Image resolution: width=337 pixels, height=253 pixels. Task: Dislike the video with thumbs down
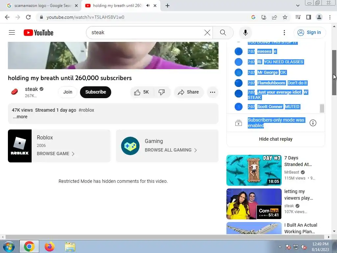click(162, 92)
